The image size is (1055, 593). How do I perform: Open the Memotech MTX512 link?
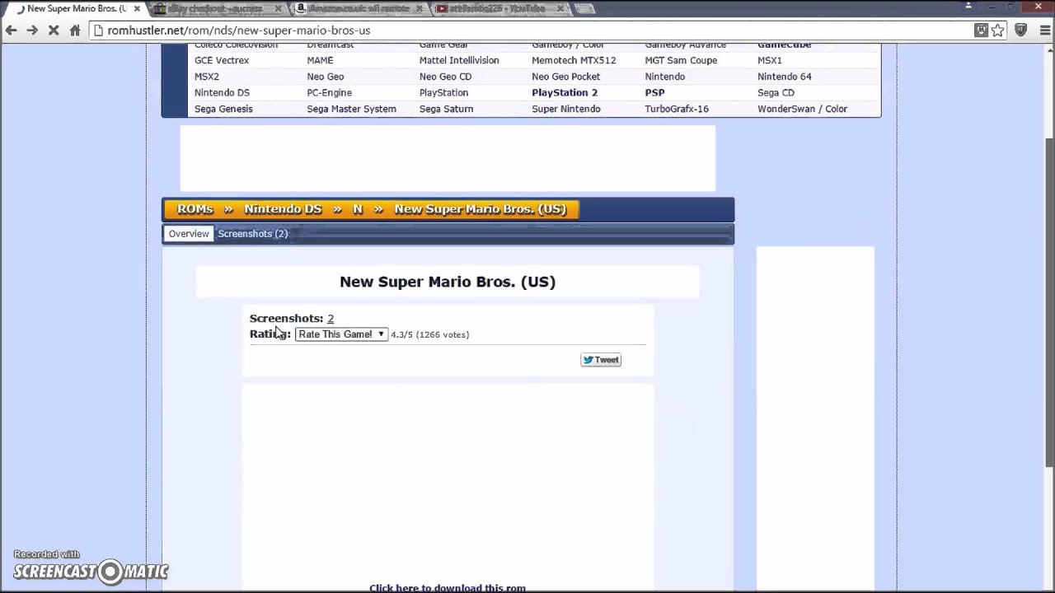(574, 61)
